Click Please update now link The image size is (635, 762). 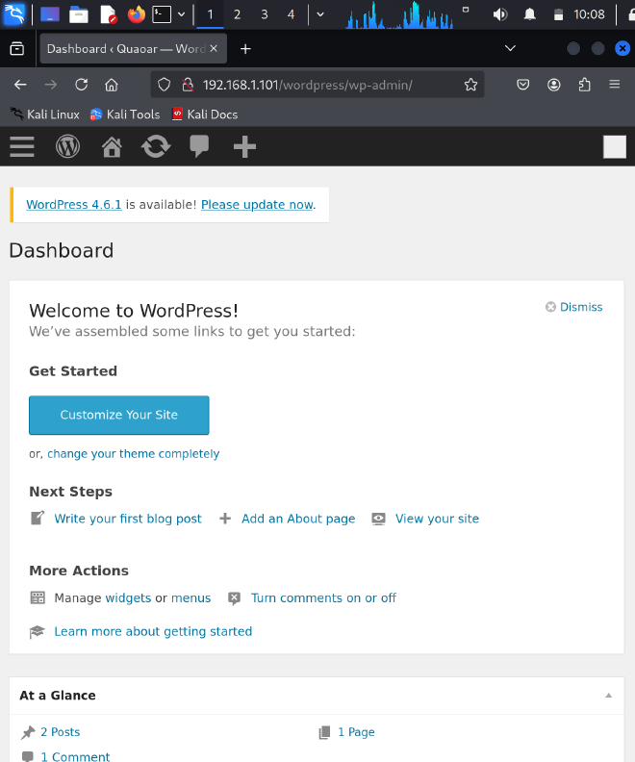(x=257, y=205)
